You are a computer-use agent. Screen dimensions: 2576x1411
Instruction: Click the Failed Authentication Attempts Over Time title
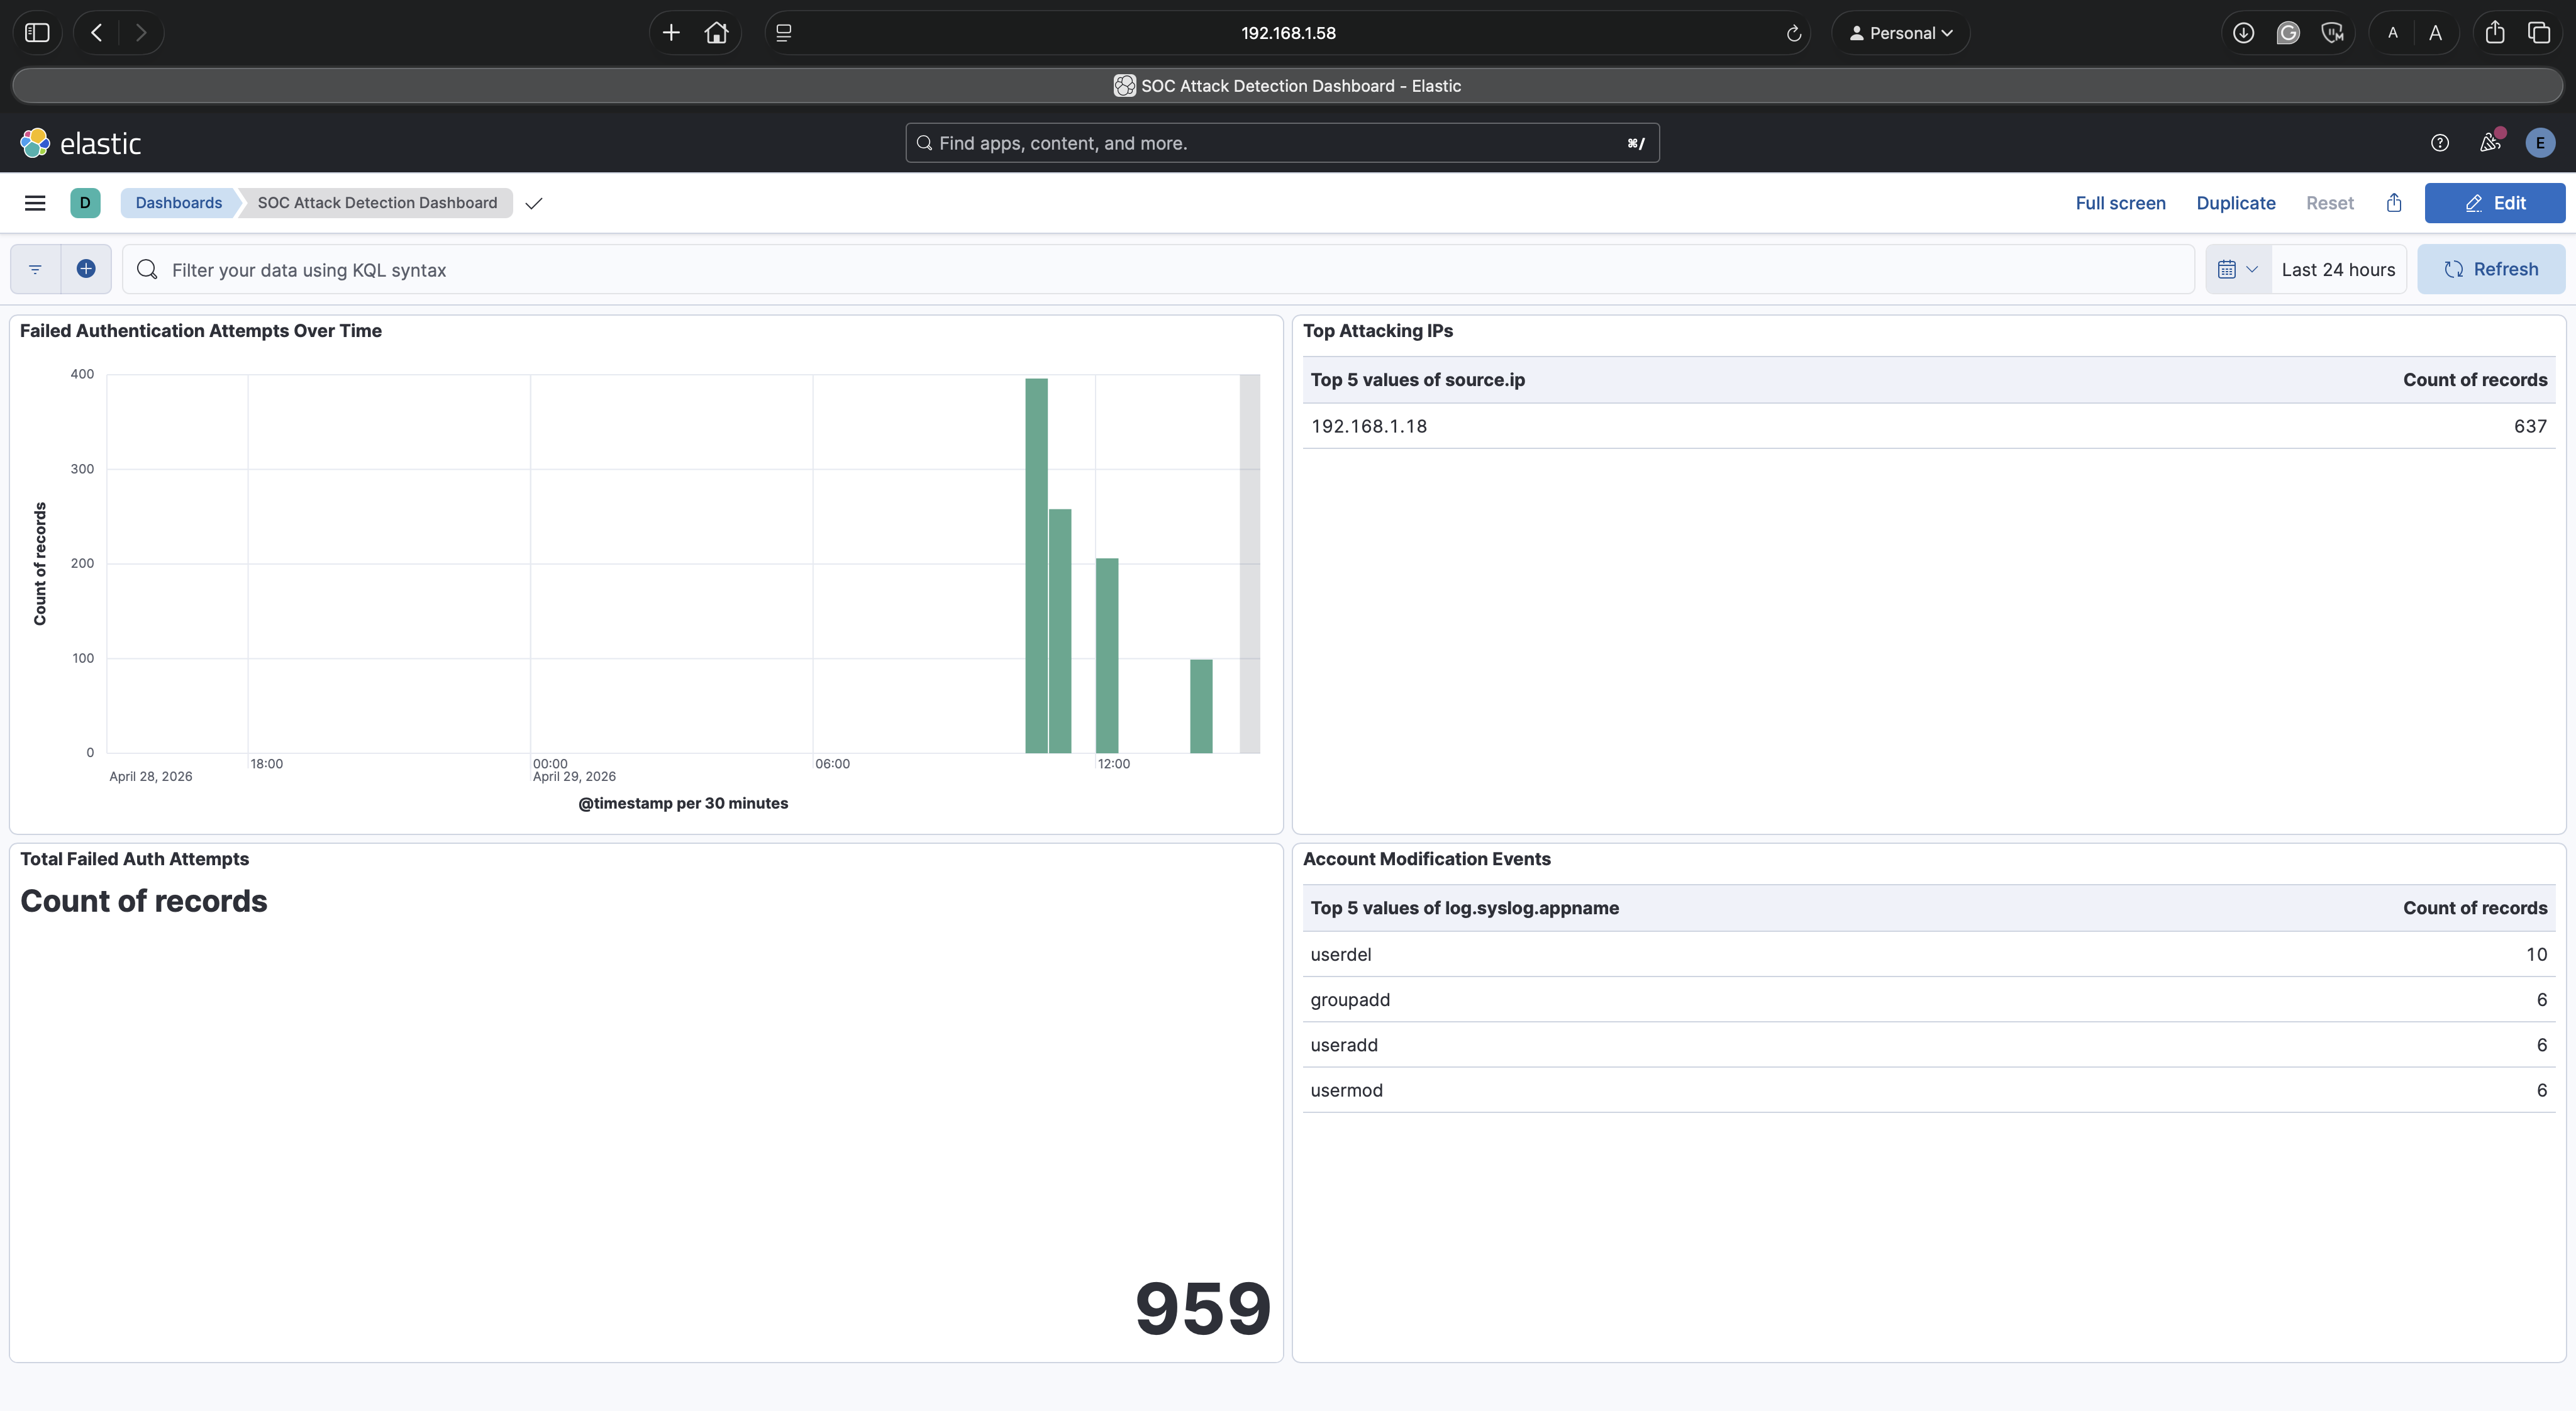[200, 331]
